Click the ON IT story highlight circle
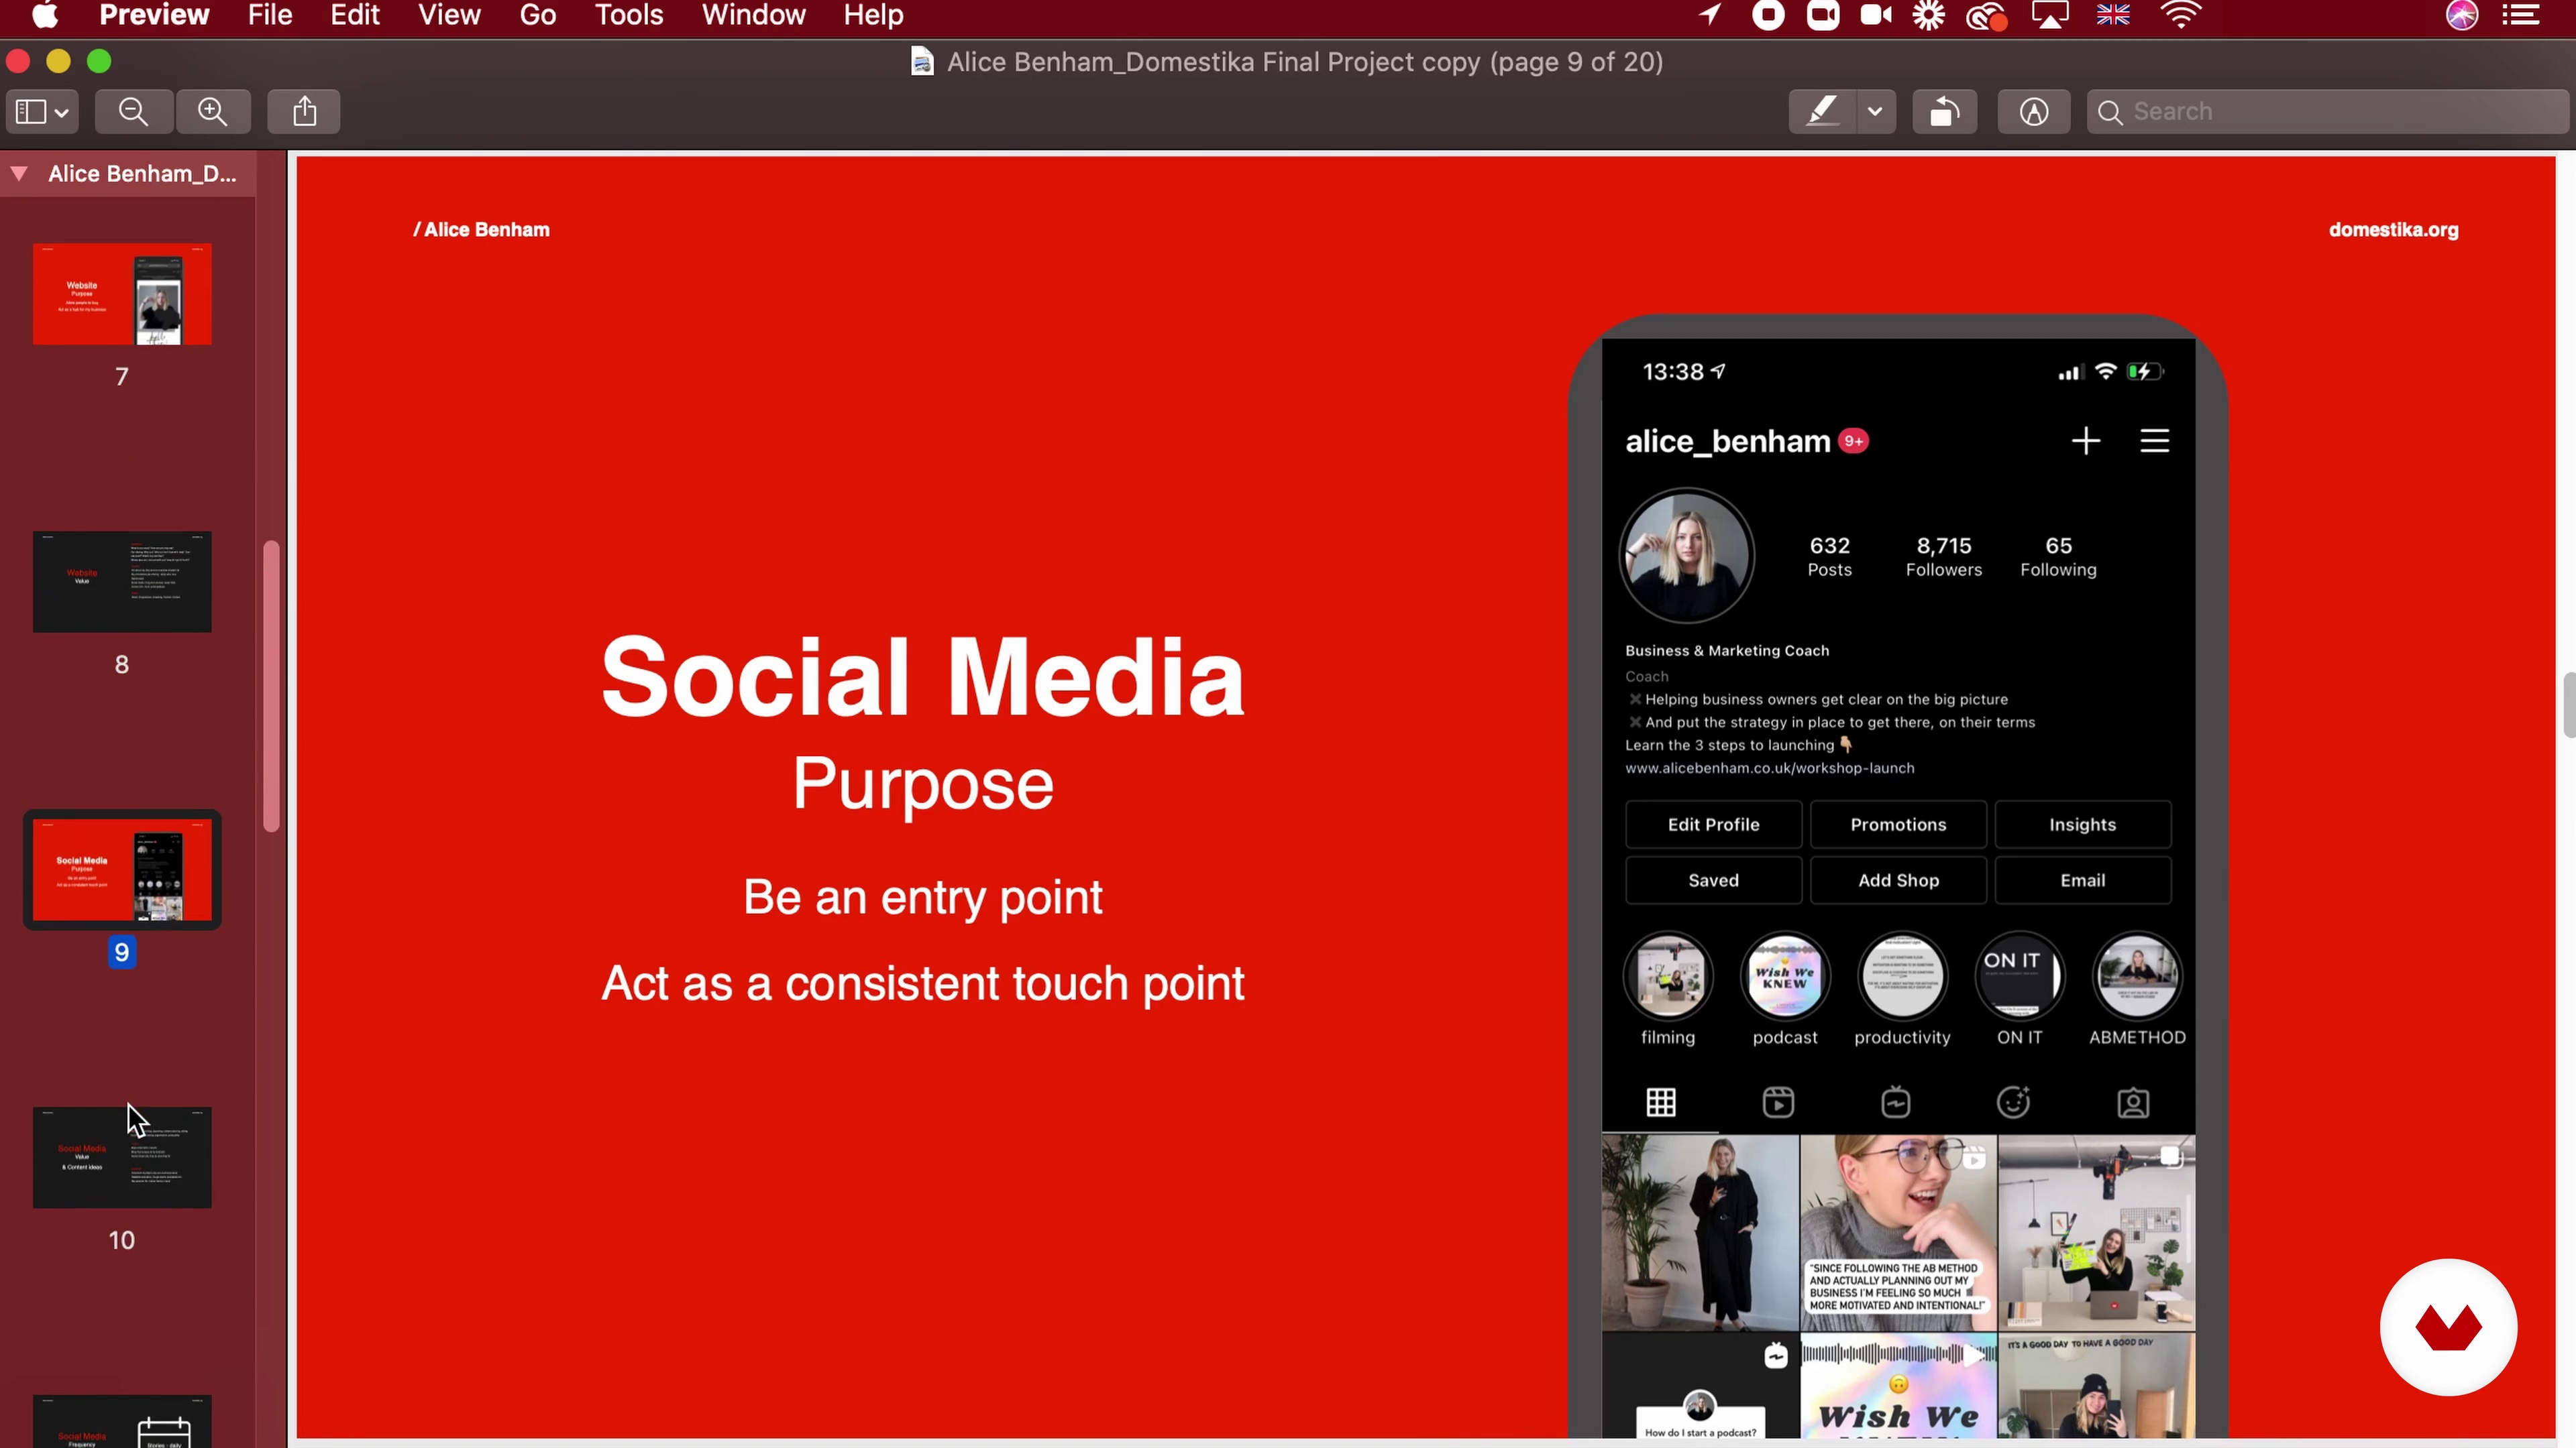The width and height of the screenshot is (2576, 1448). [x=2019, y=976]
